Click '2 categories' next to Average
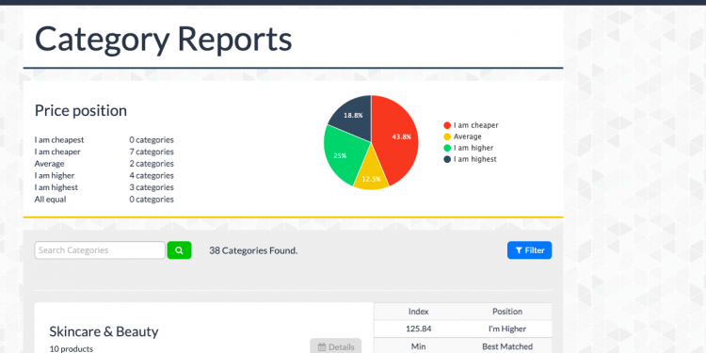Image resolution: width=706 pixels, height=353 pixels. click(152, 164)
